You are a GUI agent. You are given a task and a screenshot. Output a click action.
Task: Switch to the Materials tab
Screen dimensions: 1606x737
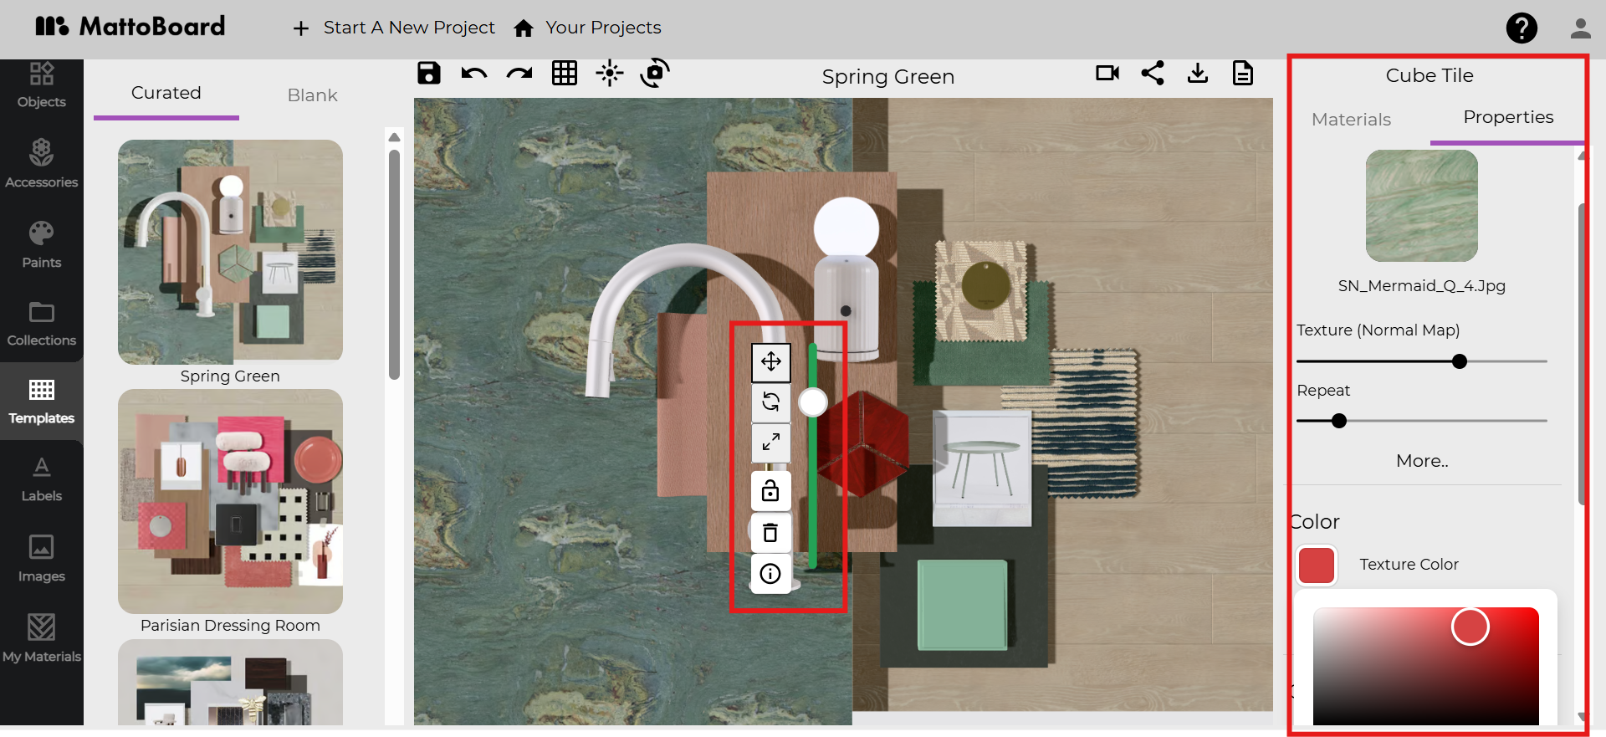point(1351,120)
